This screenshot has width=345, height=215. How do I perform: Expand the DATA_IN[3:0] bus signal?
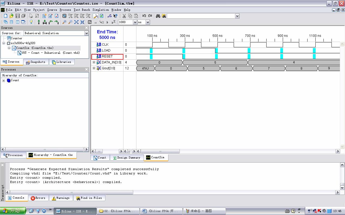pyautogui.click(x=94, y=62)
